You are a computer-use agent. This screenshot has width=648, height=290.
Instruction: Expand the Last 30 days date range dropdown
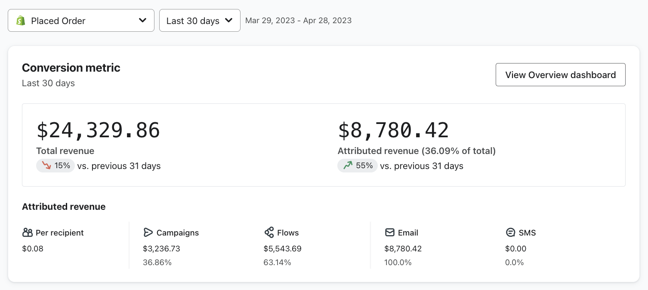(200, 21)
